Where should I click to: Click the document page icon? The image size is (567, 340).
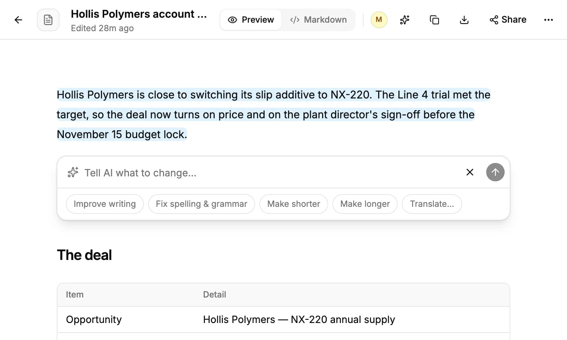(x=48, y=20)
